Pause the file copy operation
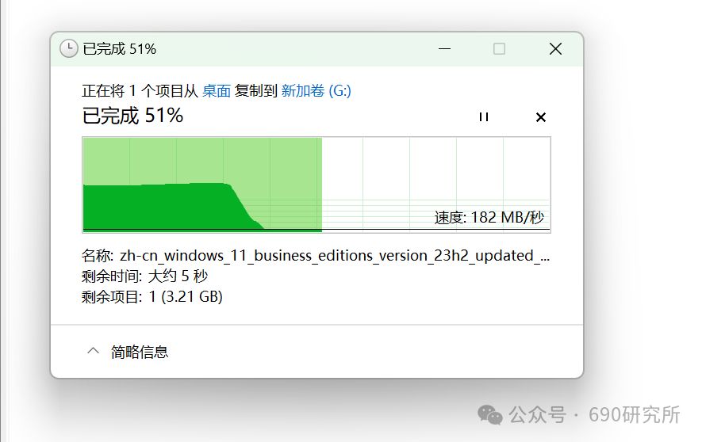The height and width of the screenshot is (442, 702). click(484, 117)
